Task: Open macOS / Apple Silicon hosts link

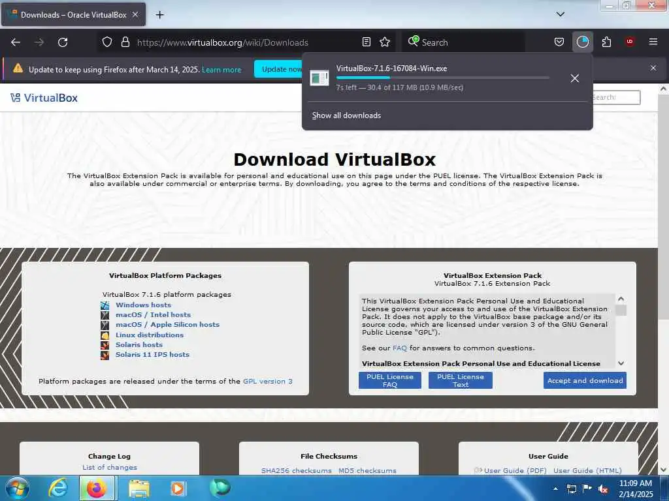Action: coord(167,325)
